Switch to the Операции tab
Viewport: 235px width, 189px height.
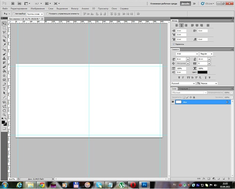pyautogui.click(x=183, y=89)
